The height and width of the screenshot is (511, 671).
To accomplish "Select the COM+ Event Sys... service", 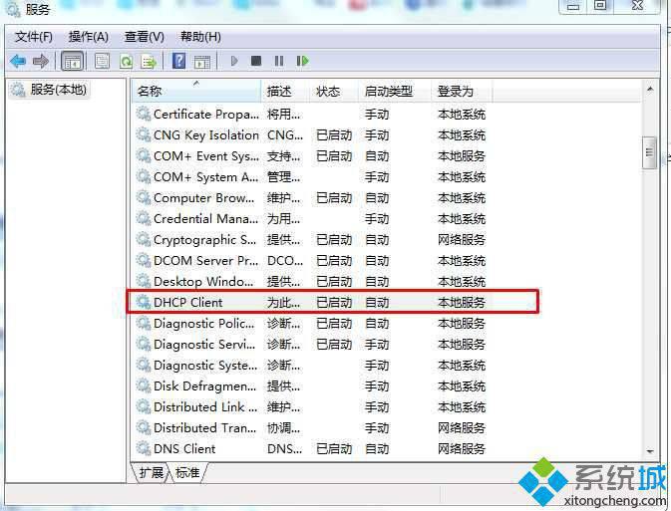I will pos(206,156).
